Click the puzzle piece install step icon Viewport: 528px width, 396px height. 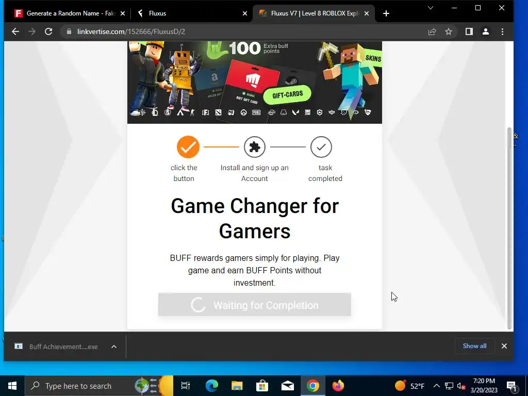[255, 147]
